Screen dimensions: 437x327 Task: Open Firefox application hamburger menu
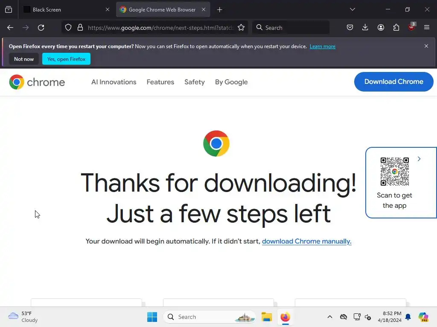pyautogui.click(x=427, y=27)
